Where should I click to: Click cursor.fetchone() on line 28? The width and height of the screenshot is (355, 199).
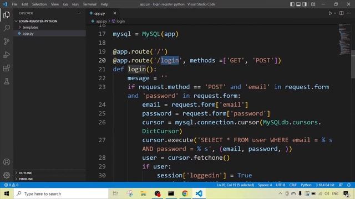pyautogui.click(x=199, y=158)
